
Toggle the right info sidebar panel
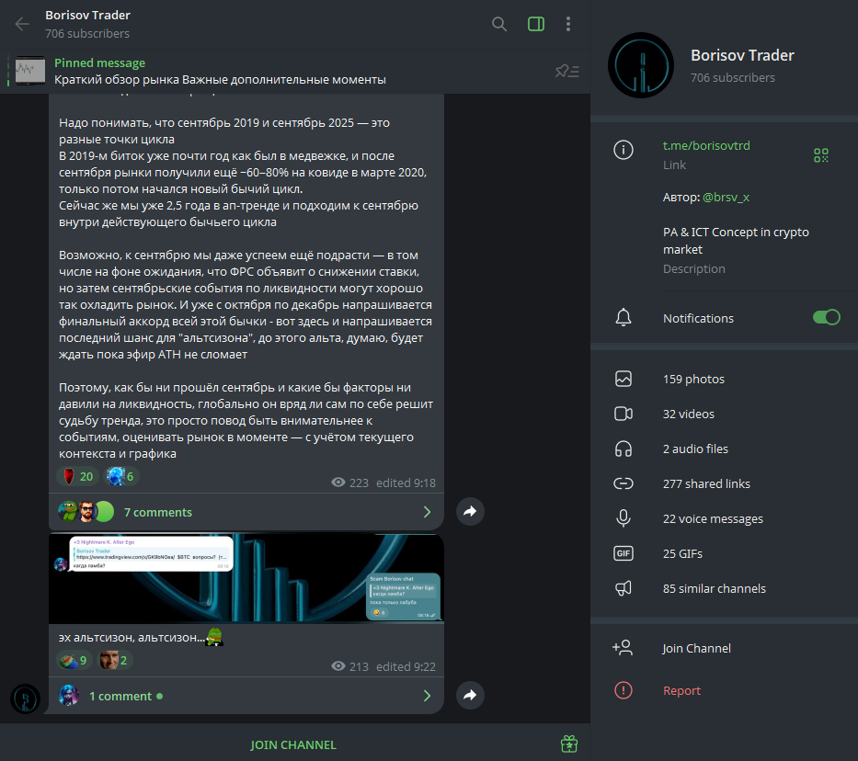click(536, 24)
